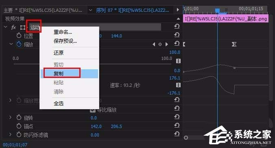Click the blue playhead marker on ruler
The image size is (275, 148).
pos(218,11)
